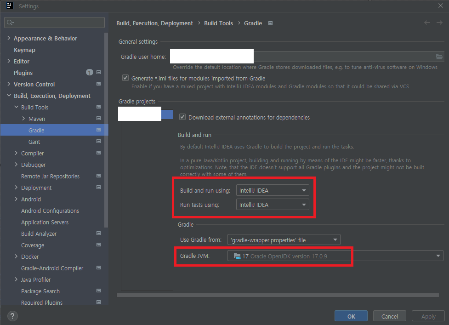Image resolution: width=449 pixels, height=325 pixels.
Task: Click the project settings icon beside Coverage
Action: [98, 245]
